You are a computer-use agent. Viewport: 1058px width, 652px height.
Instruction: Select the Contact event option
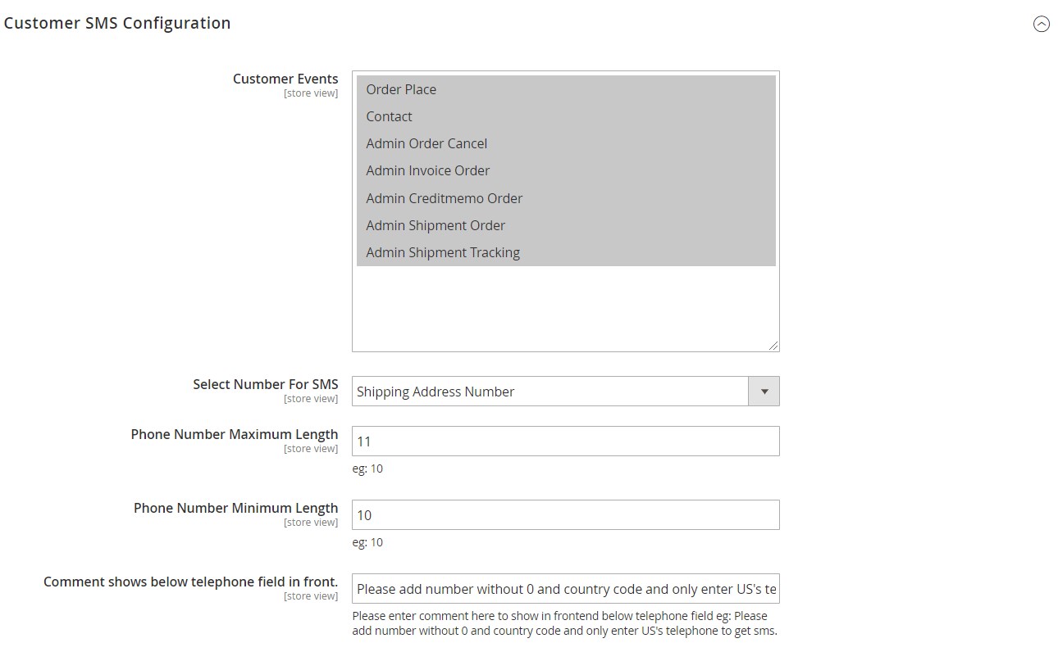click(389, 116)
